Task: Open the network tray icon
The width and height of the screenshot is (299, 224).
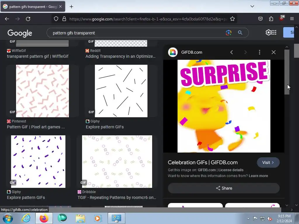Action: pyautogui.click(x=263, y=218)
